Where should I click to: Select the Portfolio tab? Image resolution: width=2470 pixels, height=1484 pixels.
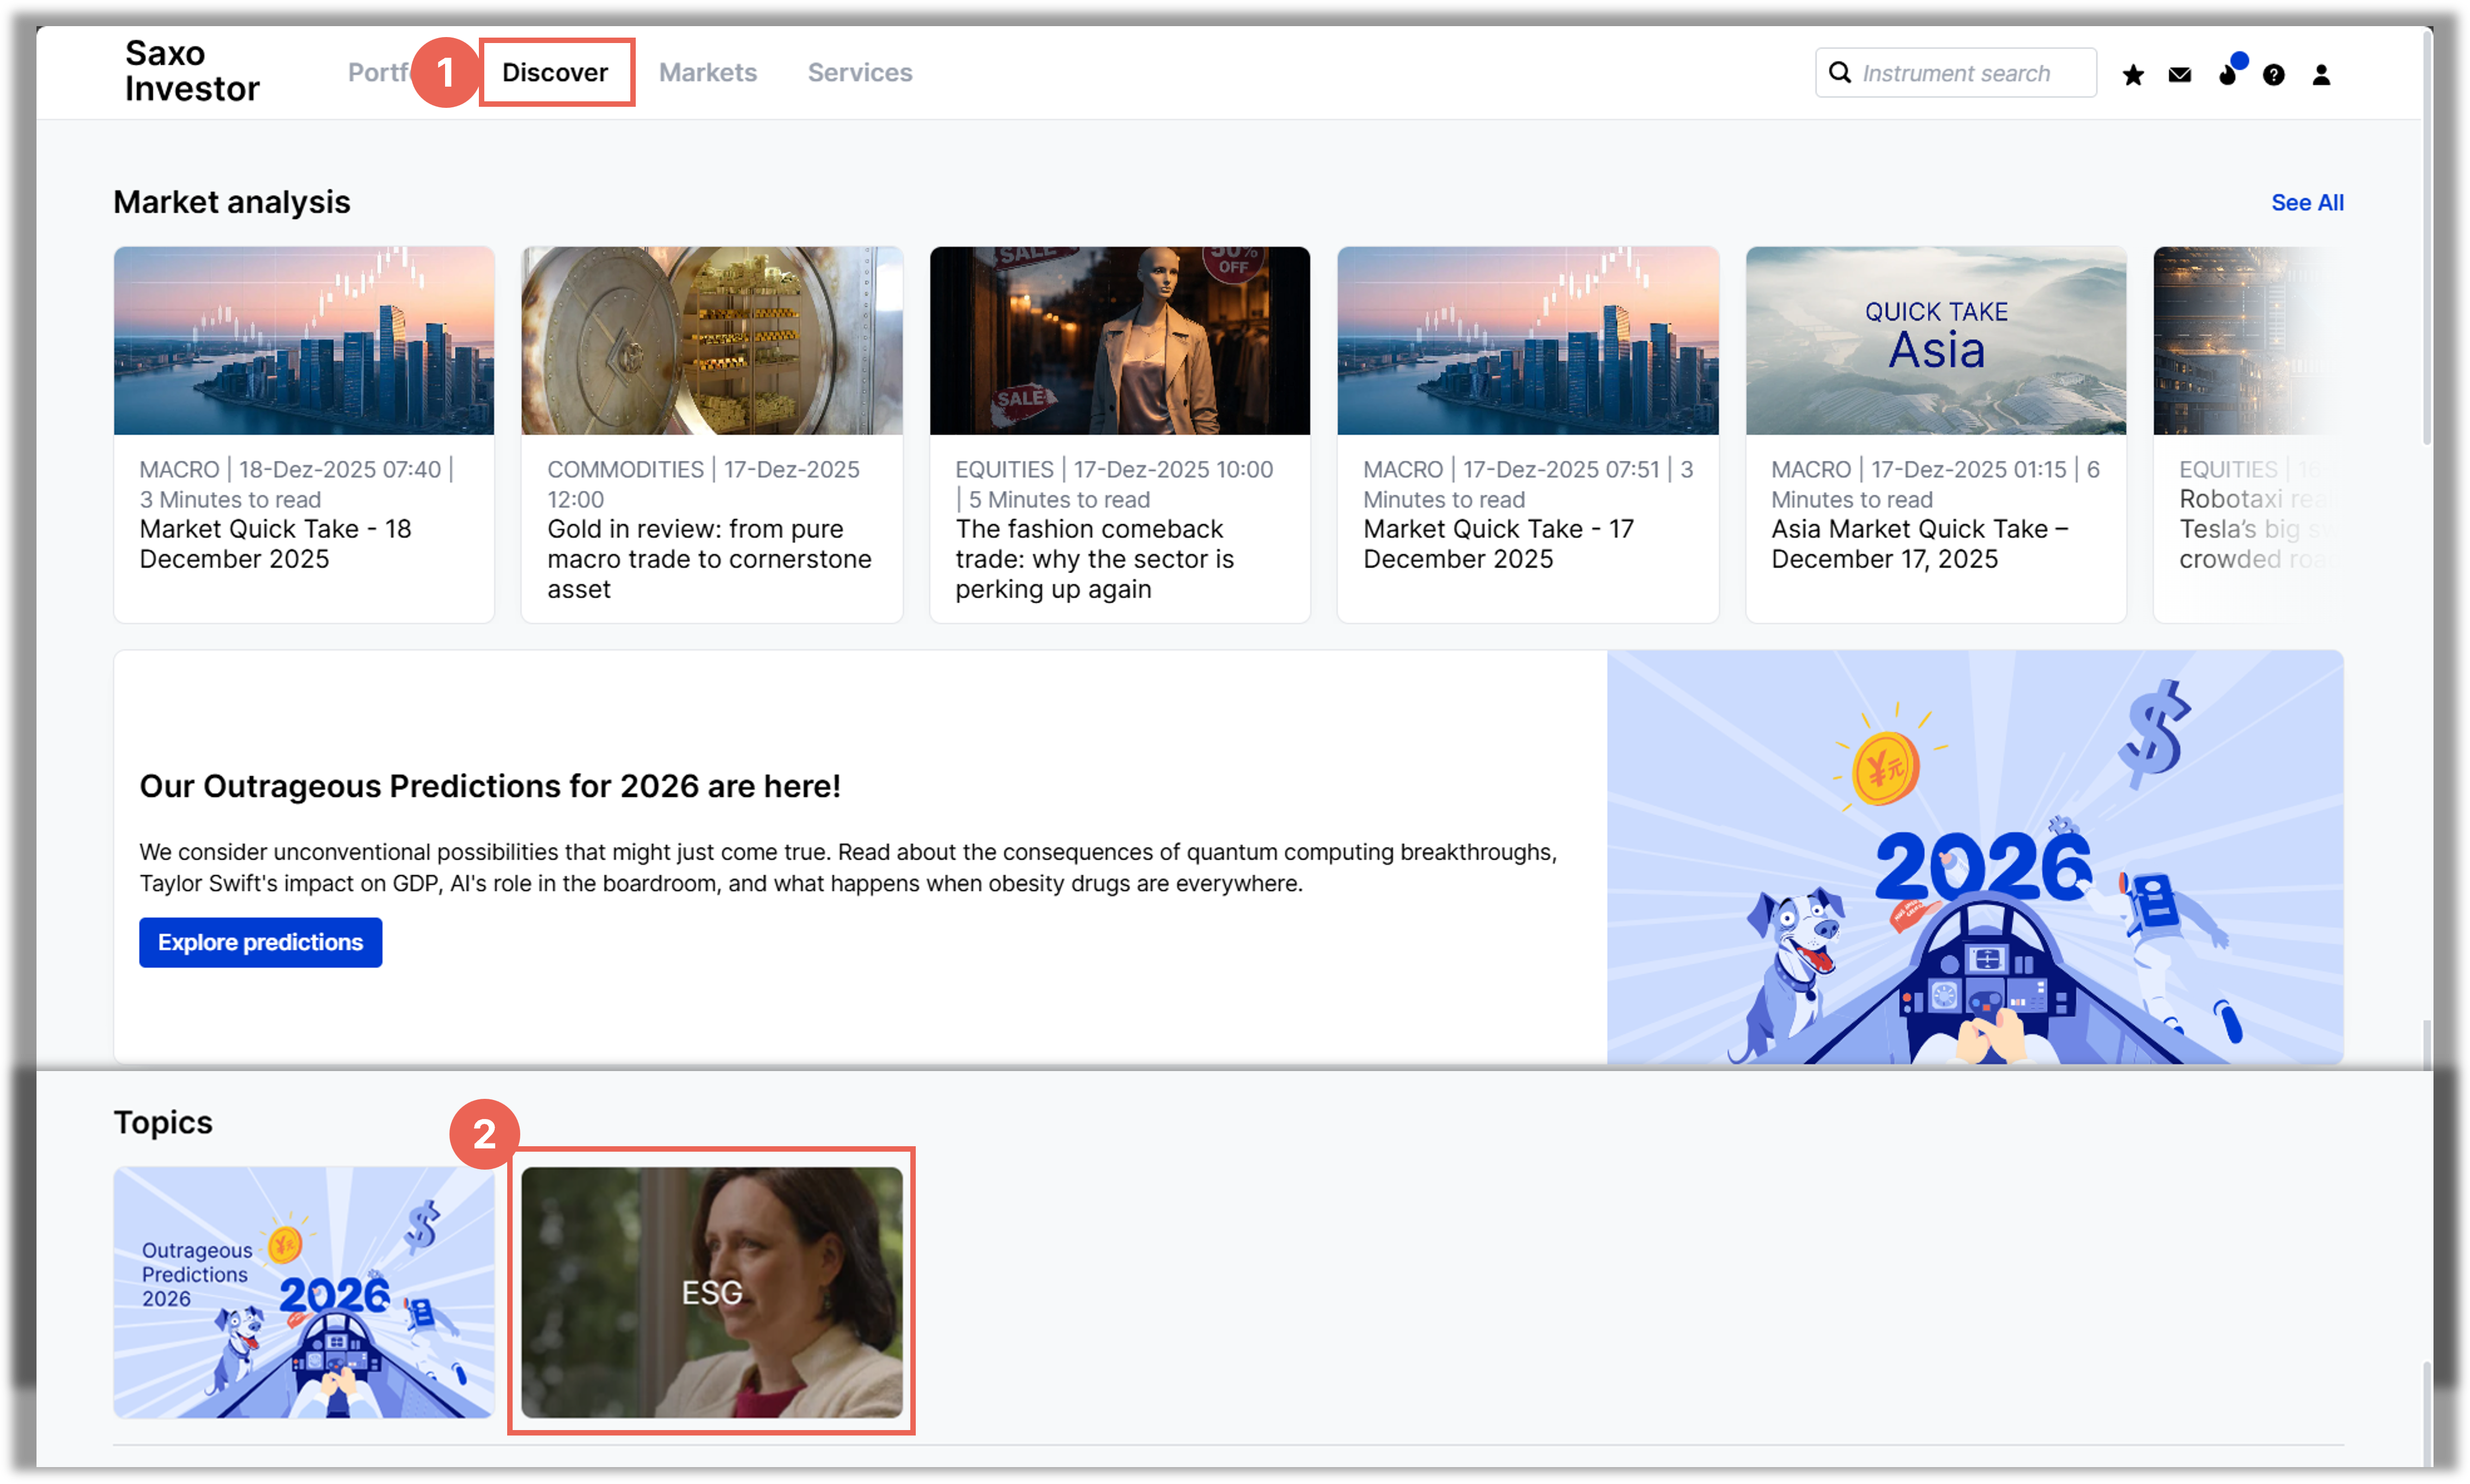377,73
